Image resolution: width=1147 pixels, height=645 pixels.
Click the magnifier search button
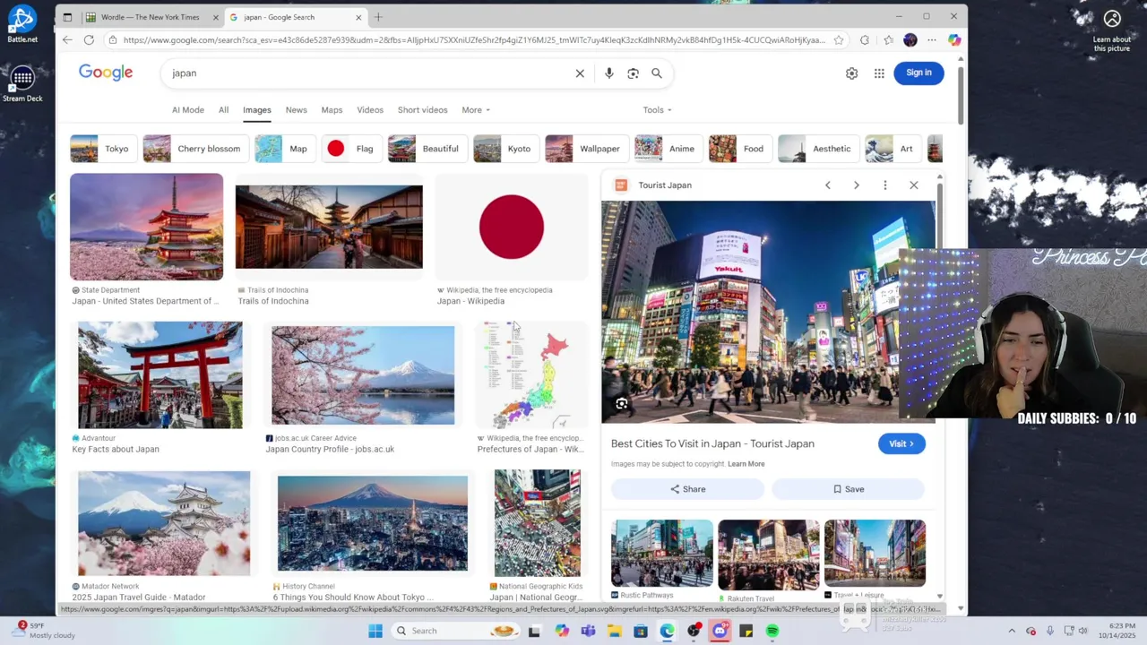click(x=657, y=73)
